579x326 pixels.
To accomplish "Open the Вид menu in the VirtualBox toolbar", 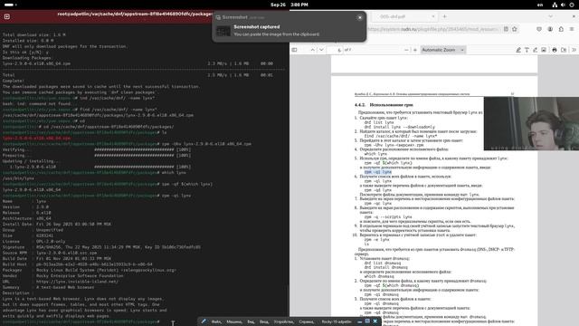I will tap(251, 322).
